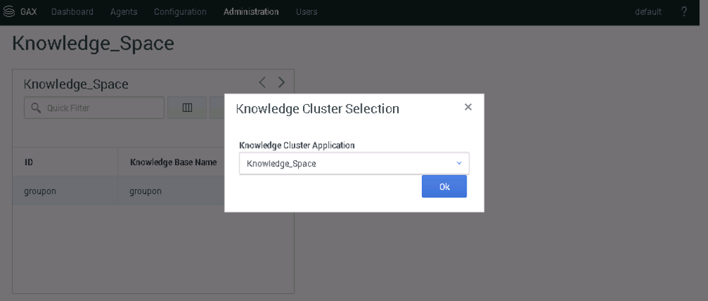Close the Knowledge Cluster Selection dialog
Image resolution: width=708 pixels, height=301 pixels.
pyautogui.click(x=468, y=107)
